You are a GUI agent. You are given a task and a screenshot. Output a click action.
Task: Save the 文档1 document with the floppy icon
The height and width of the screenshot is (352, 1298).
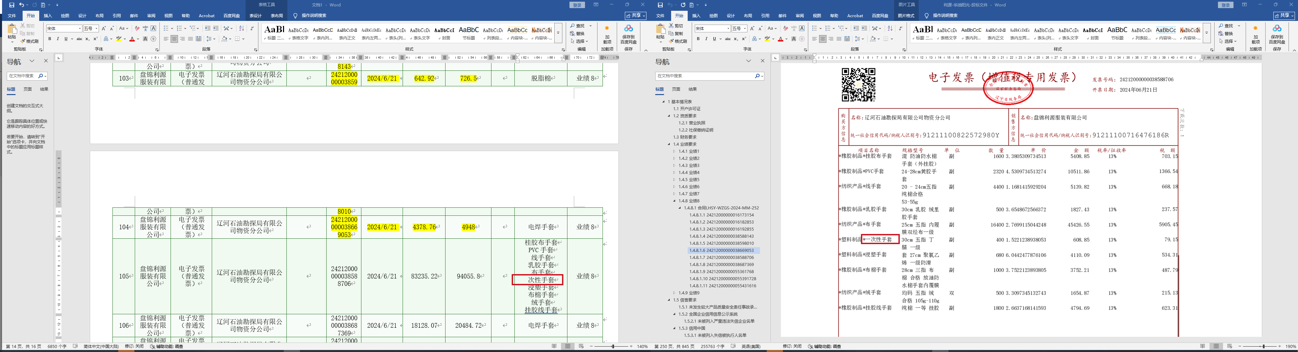click(x=11, y=5)
